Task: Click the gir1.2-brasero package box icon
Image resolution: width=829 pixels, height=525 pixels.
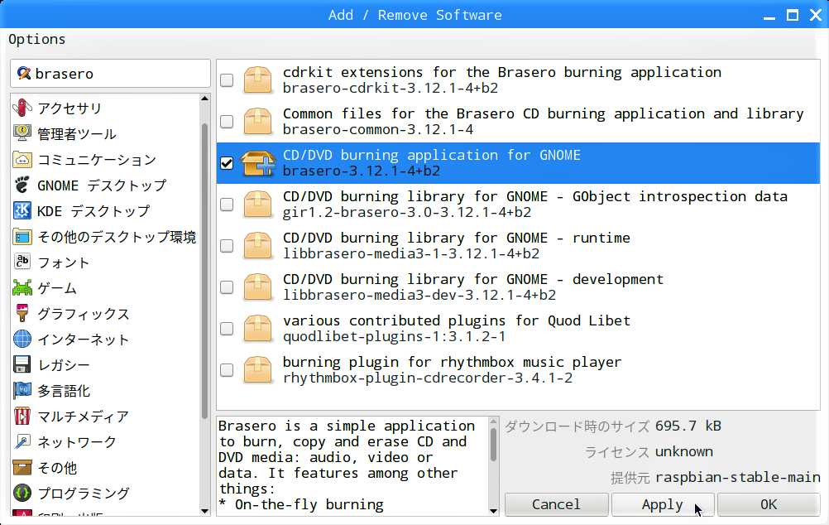Action: coord(257,205)
